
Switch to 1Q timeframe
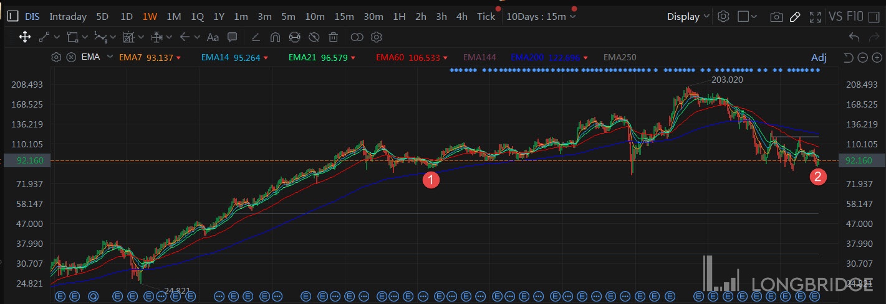tap(197, 17)
